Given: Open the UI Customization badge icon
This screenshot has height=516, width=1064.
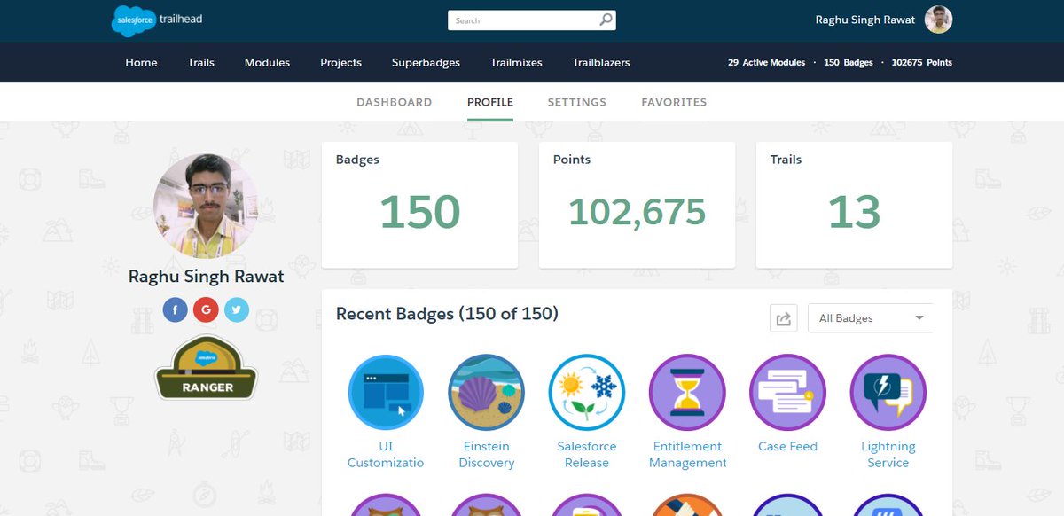Looking at the screenshot, I should pos(386,392).
